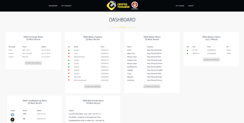
Task: Click the TBOX Binance Alerts heading
Action: click(211, 37)
